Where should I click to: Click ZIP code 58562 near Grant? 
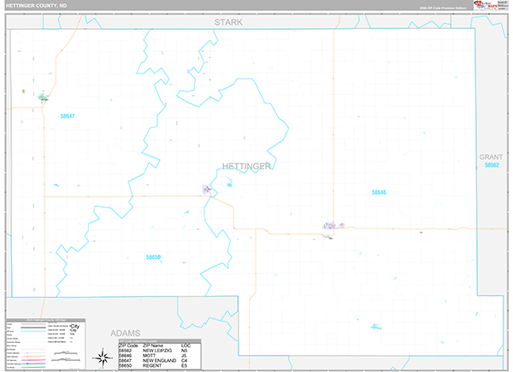(x=491, y=166)
